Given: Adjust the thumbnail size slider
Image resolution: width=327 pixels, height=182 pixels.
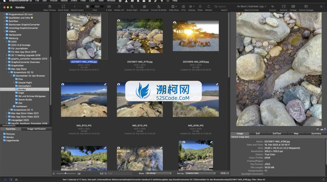Looking at the screenshot, I should point(65,174).
